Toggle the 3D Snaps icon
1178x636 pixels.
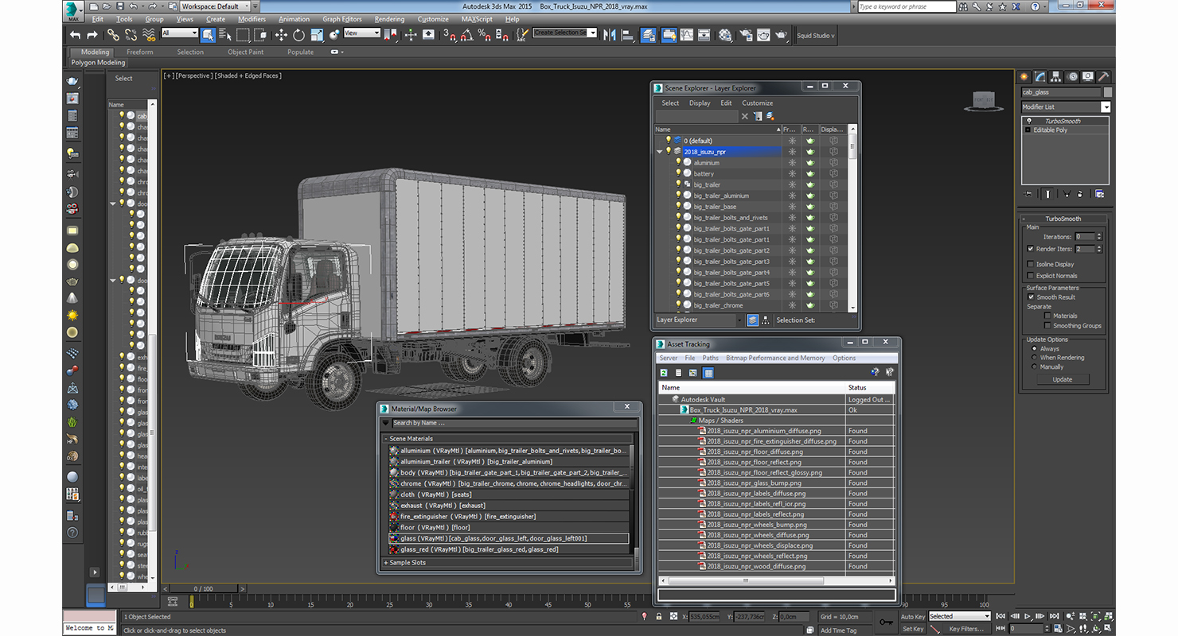(450, 35)
